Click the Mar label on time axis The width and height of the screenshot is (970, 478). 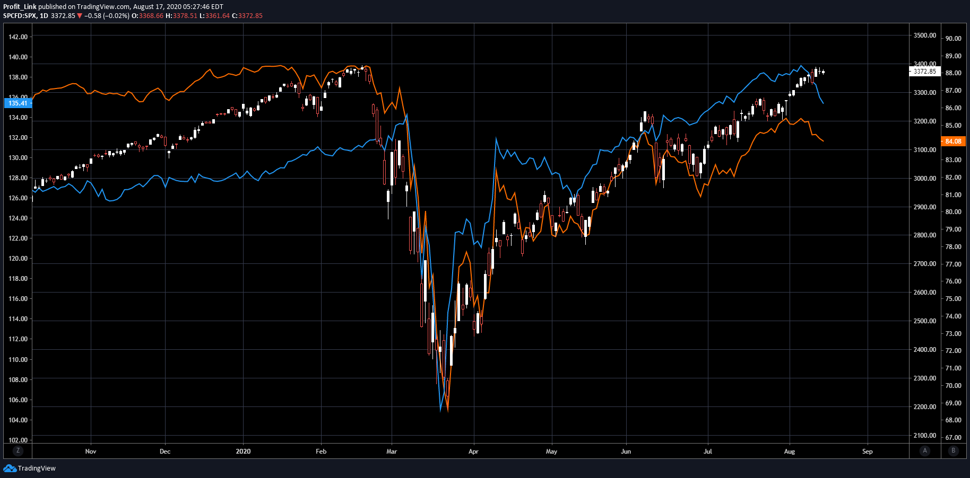coord(392,452)
